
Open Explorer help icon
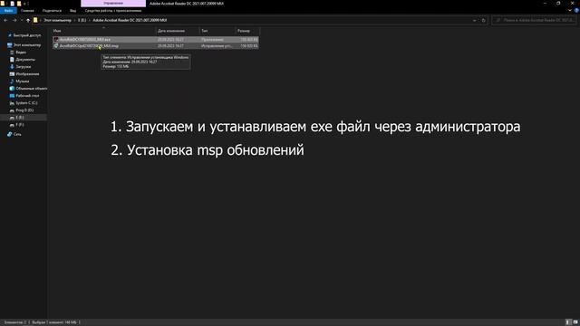pyautogui.click(x=576, y=11)
